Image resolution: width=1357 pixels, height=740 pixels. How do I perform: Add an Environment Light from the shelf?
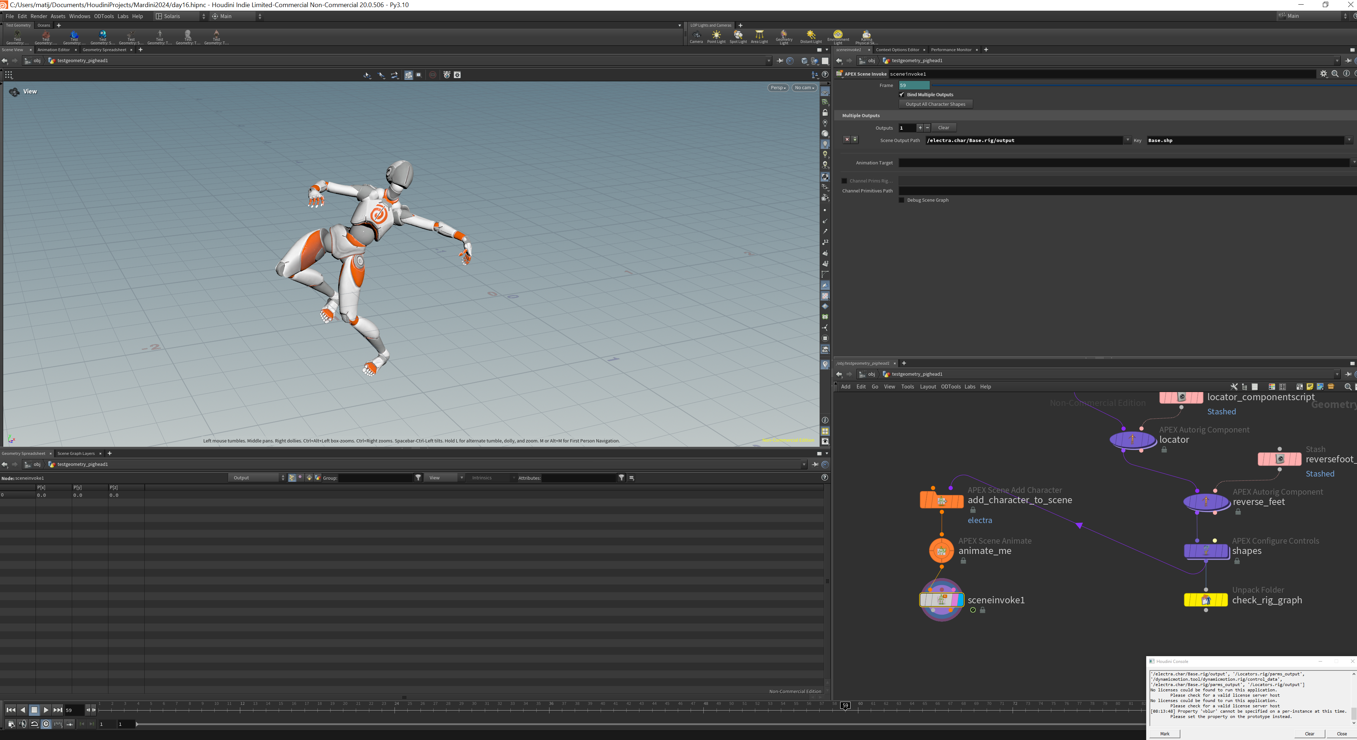pos(838,37)
